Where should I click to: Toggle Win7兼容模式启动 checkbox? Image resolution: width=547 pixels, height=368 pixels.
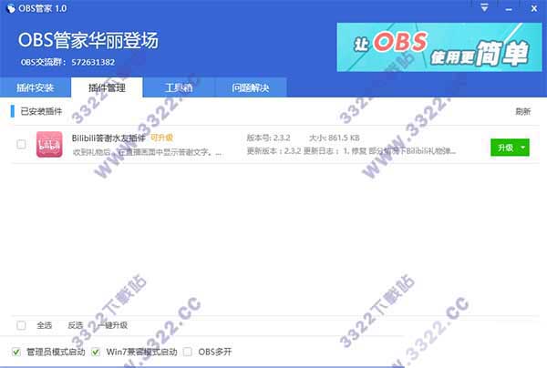[96, 352]
